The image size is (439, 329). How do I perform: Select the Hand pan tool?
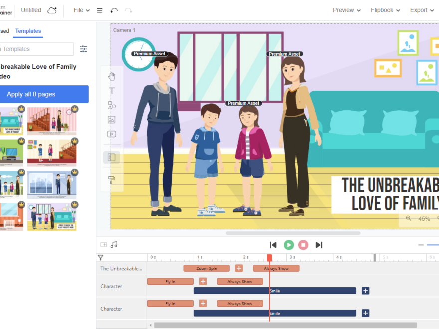click(x=112, y=76)
